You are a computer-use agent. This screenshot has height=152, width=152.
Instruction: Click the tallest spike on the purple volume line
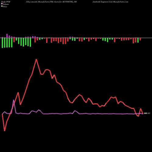point(14,100)
